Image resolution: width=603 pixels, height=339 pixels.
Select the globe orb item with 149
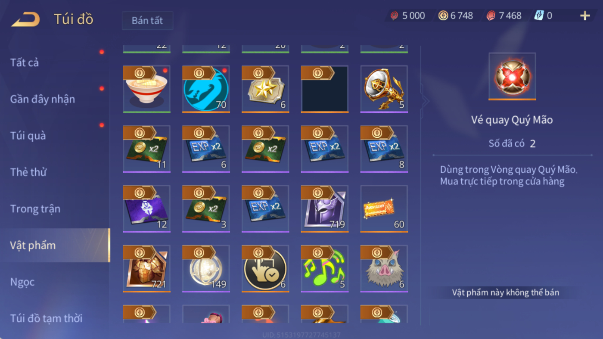(x=206, y=269)
